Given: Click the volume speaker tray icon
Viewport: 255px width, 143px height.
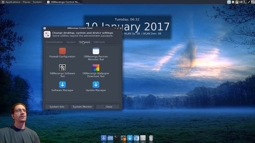Looking at the screenshot, I should coord(241,2).
